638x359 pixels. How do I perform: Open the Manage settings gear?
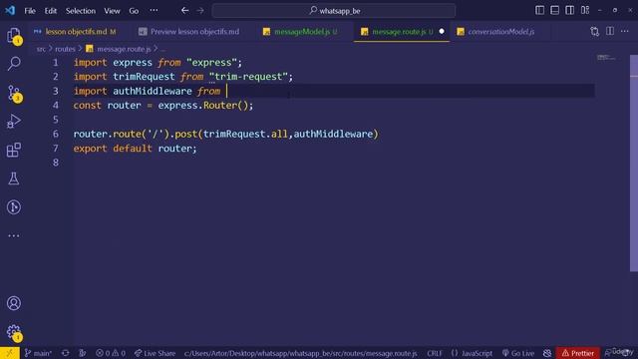point(14,332)
